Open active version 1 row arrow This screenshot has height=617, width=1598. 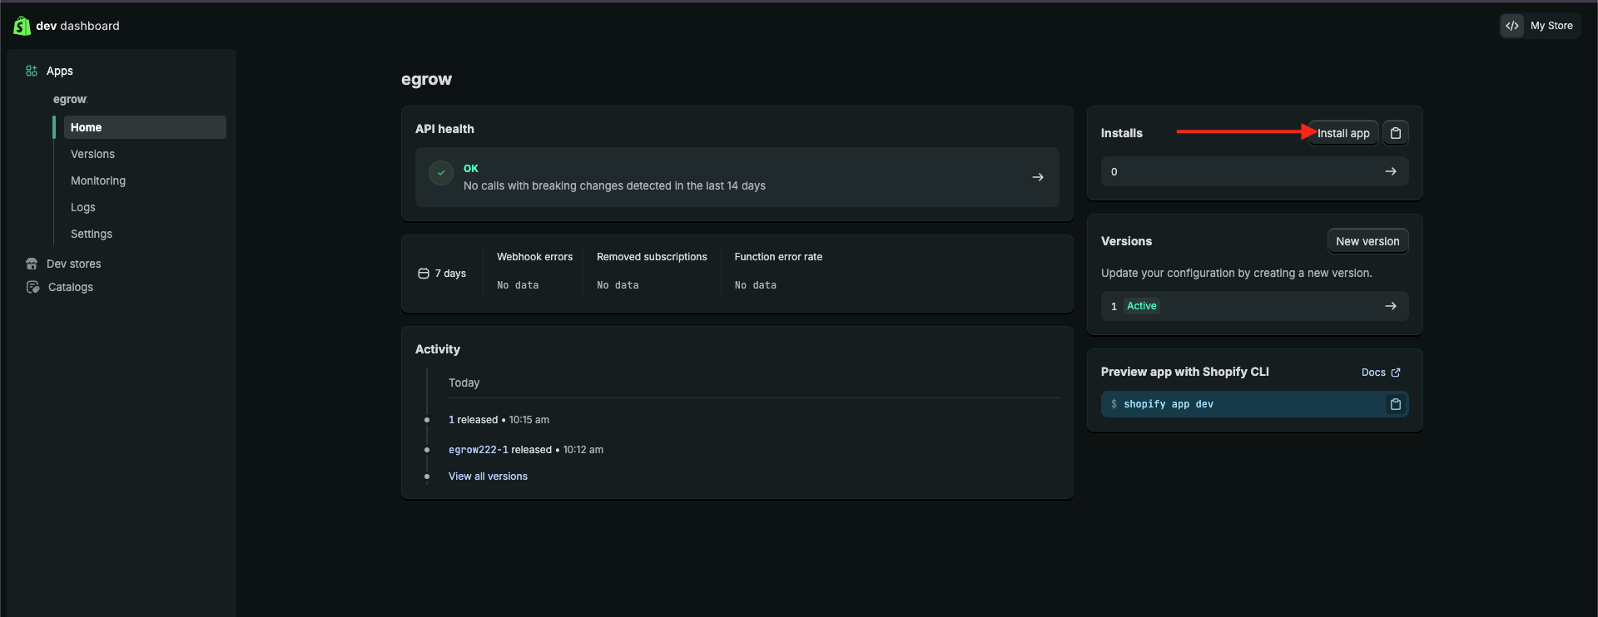1390,306
